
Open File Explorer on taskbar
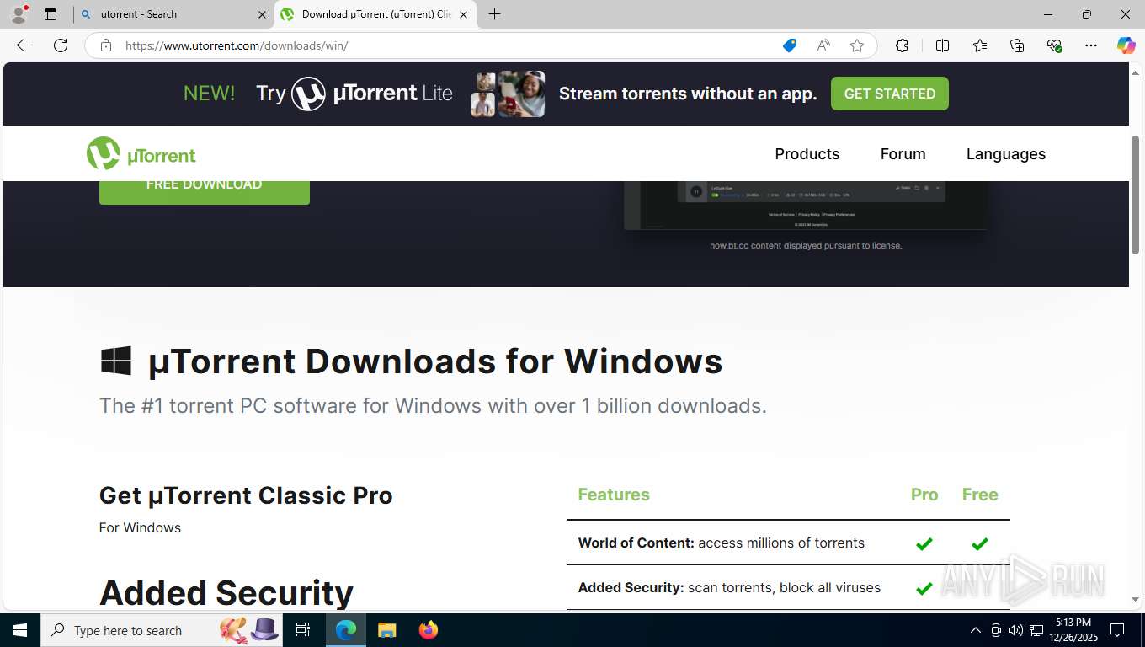pos(386,630)
